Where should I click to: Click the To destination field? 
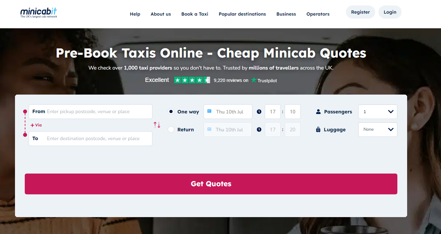point(91,138)
